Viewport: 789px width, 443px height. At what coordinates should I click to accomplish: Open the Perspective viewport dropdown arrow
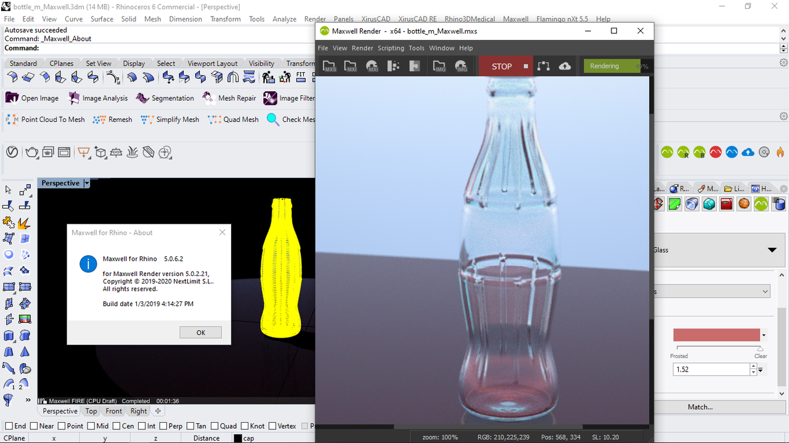86,183
